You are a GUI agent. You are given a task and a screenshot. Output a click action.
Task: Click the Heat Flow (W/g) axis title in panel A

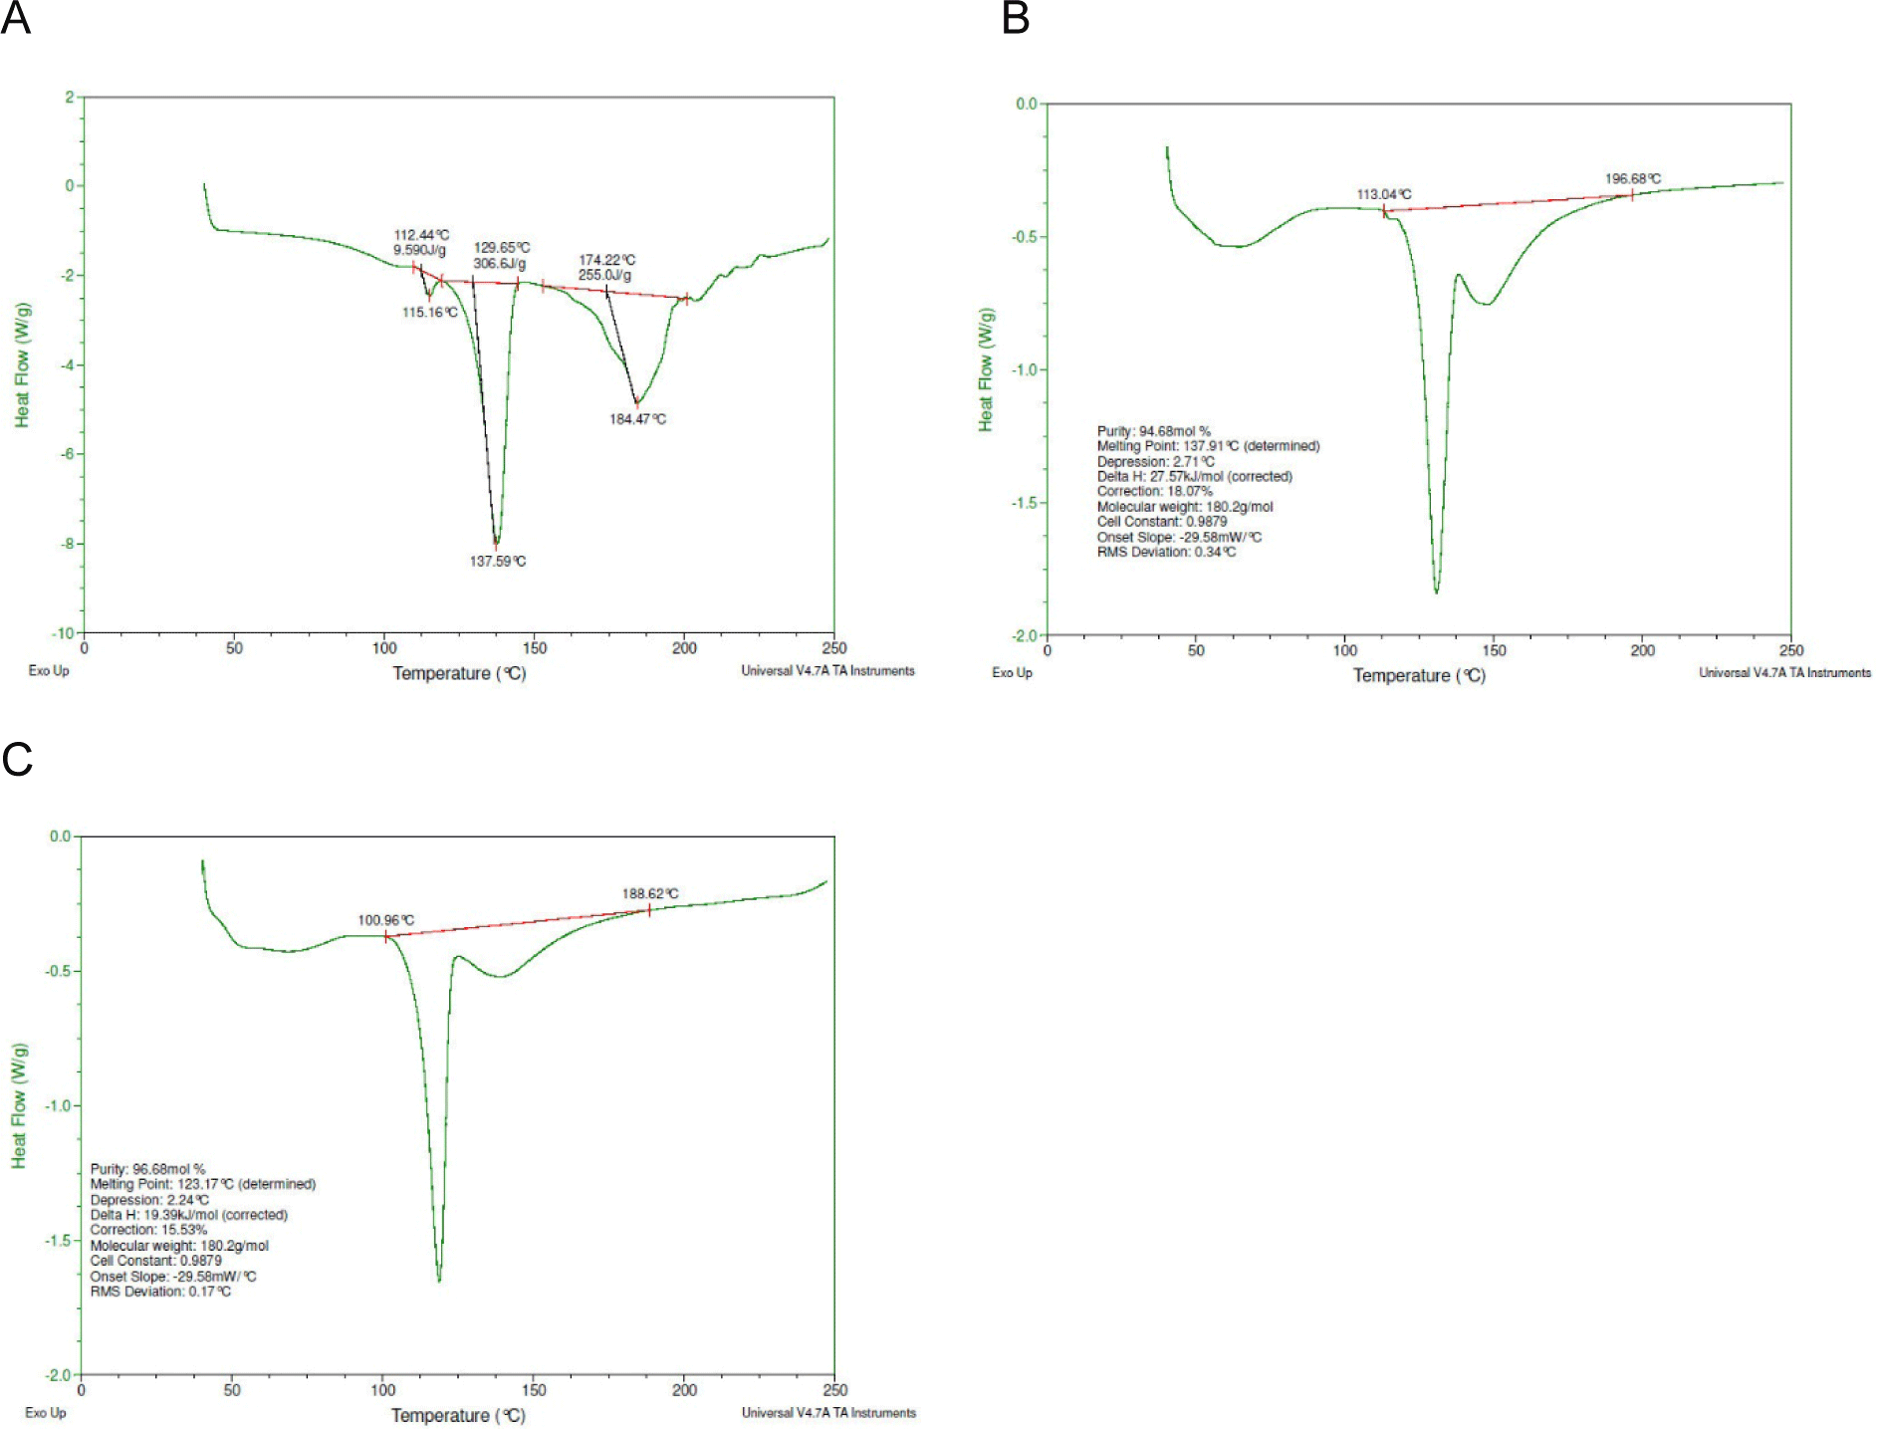coord(22,365)
